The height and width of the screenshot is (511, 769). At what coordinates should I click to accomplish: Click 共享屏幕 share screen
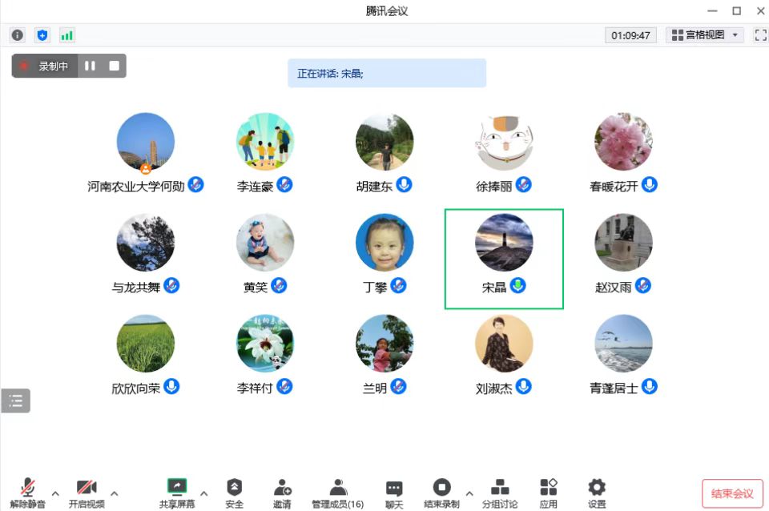coord(177,488)
